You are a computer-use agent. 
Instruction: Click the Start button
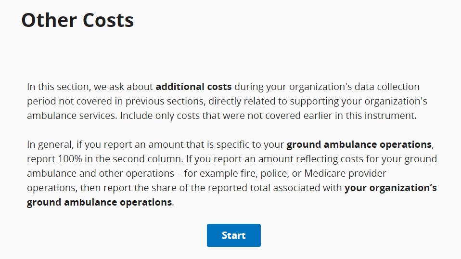[233, 235]
